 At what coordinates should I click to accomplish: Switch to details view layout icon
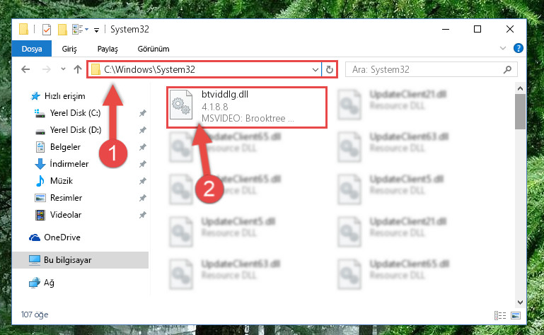(x=500, y=315)
